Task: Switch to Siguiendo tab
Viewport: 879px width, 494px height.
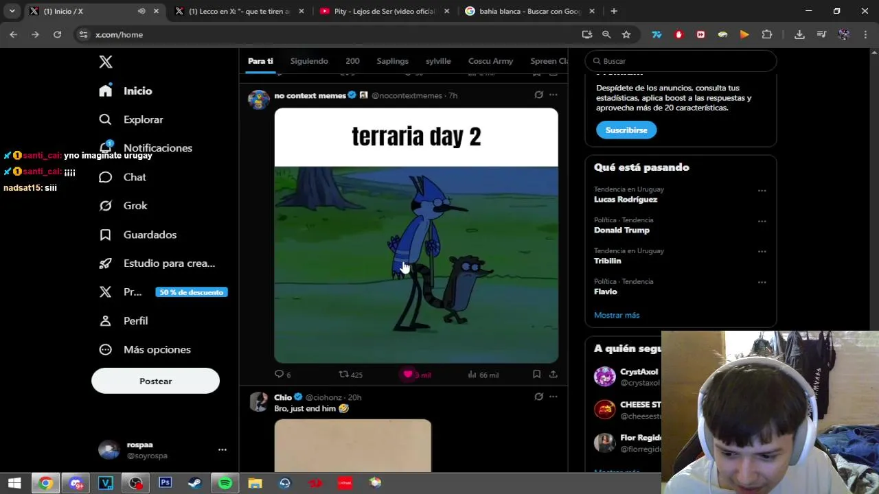Action: coord(309,61)
